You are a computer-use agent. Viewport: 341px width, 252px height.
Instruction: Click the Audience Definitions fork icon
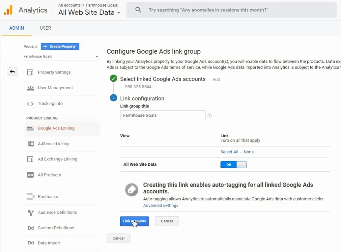click(31, 212)
